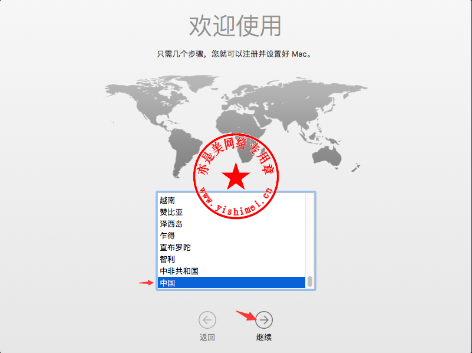Select 泽西岛 in the country list
The image size is (472, 353).
click(232, 224)
